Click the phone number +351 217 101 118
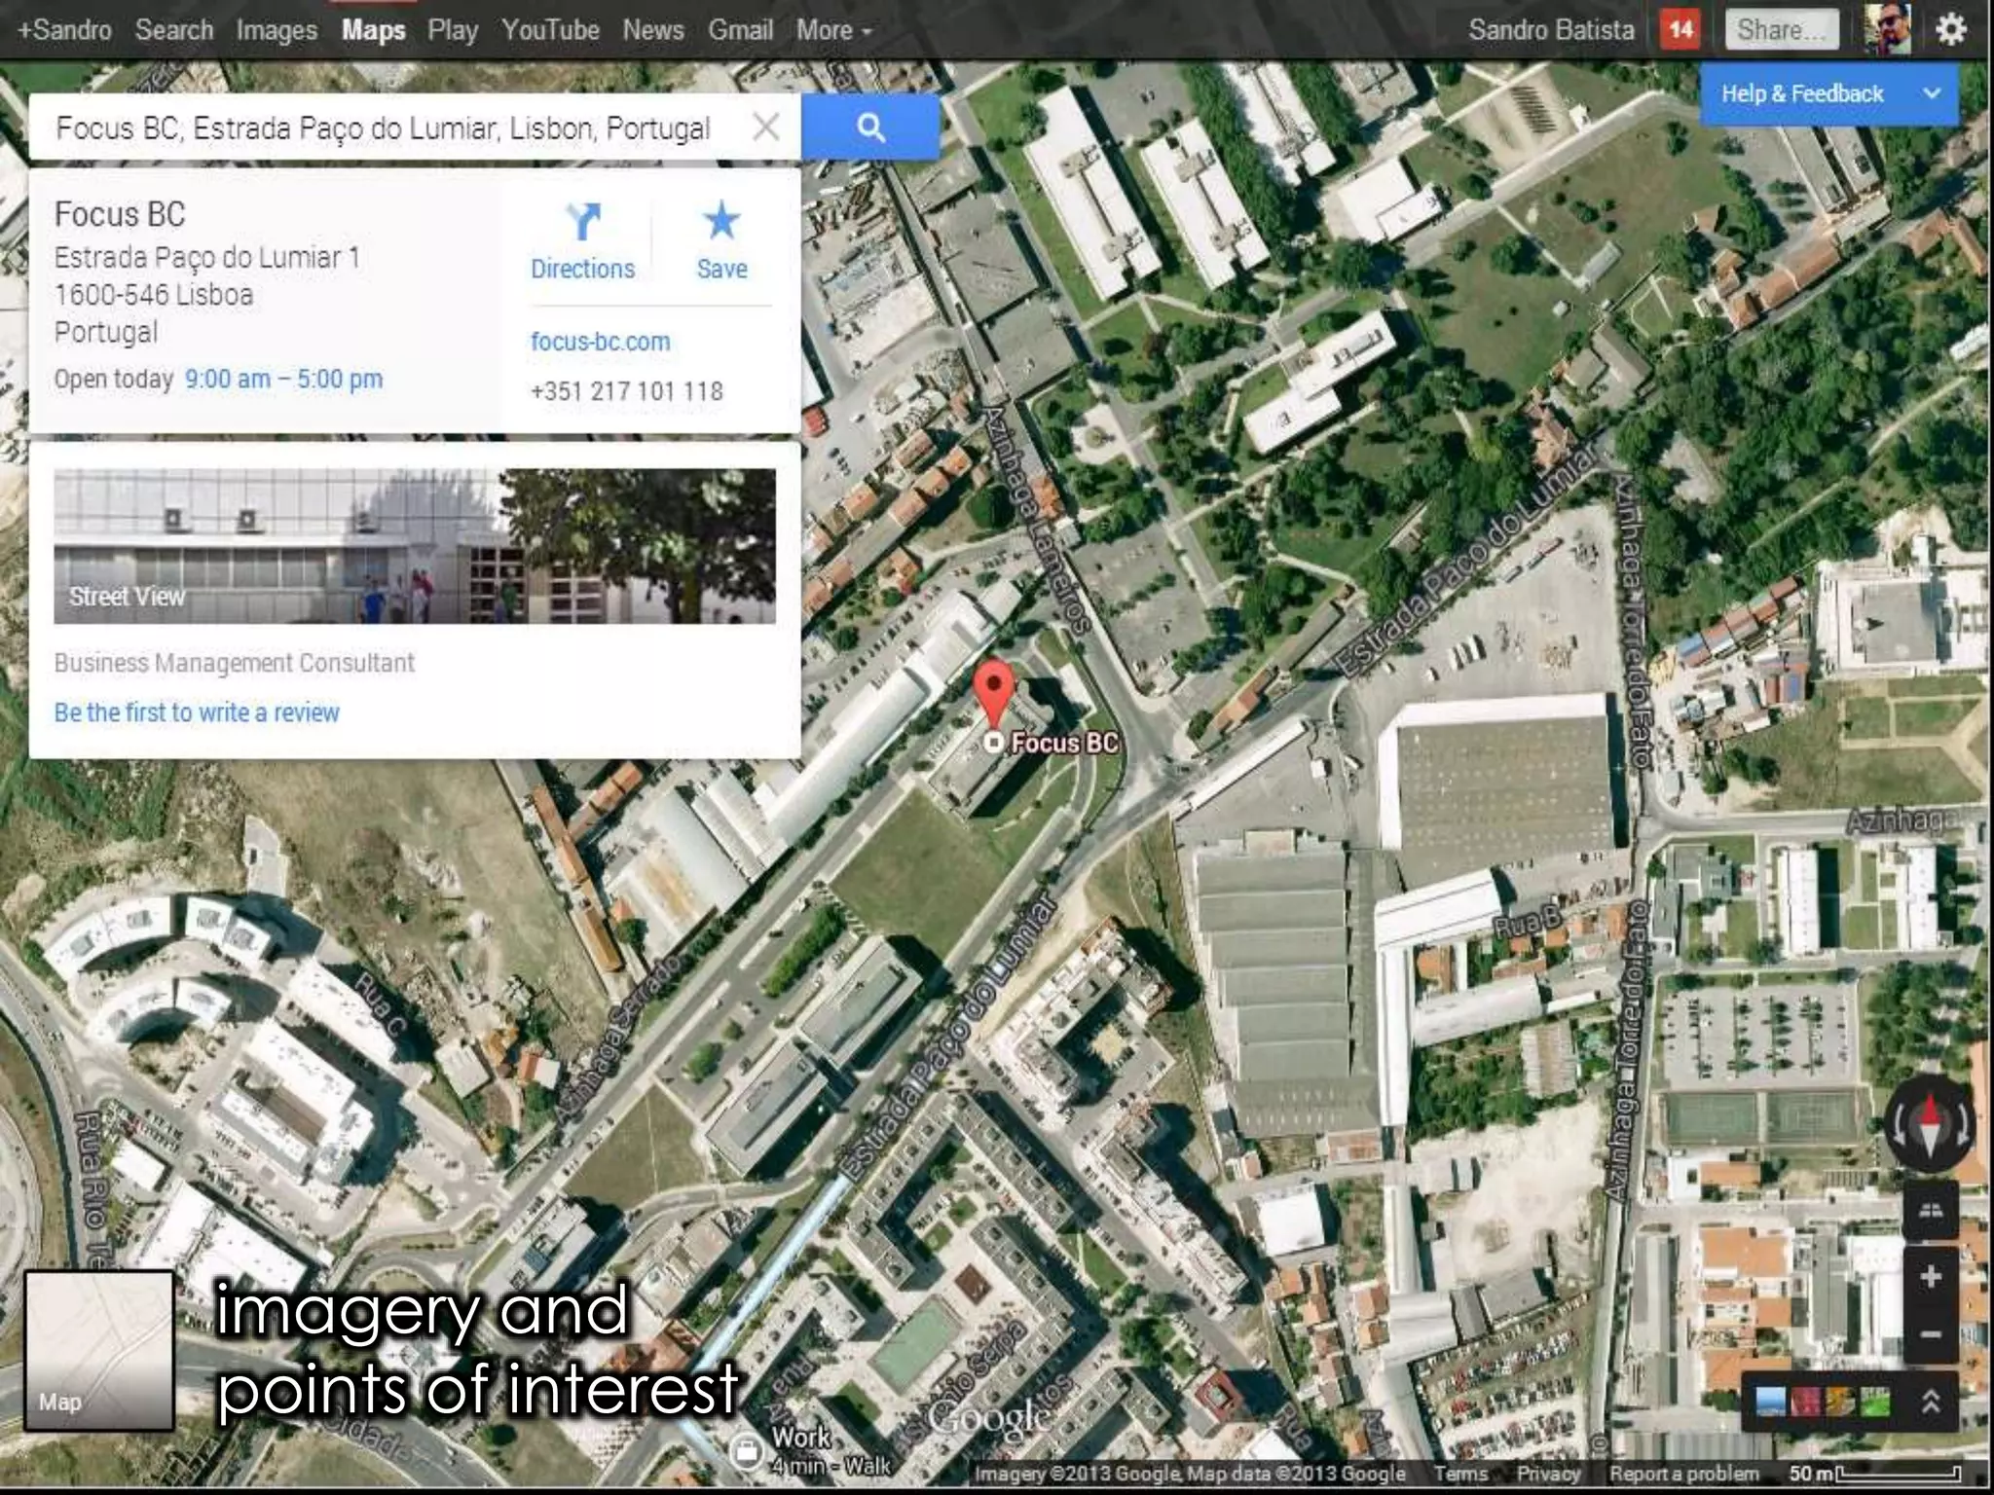Screen dimensions: 1994x1495 [627, 391]
